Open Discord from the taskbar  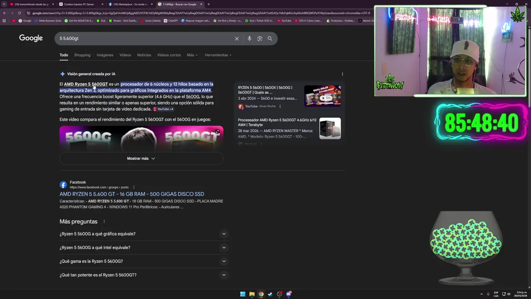coord(289,294)
